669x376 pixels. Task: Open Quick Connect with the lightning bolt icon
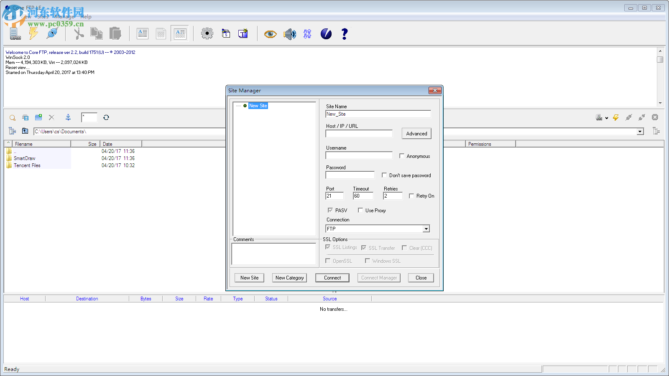(33, 33)
